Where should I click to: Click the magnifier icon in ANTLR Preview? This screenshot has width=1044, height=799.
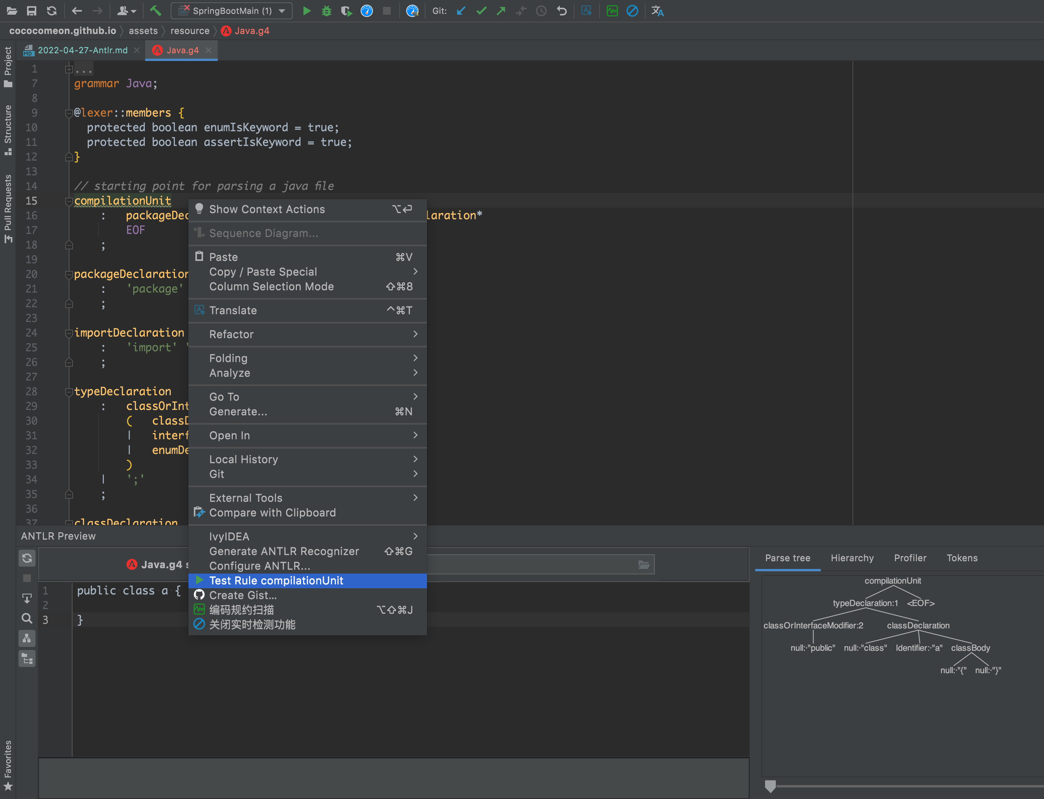point(27,618)
